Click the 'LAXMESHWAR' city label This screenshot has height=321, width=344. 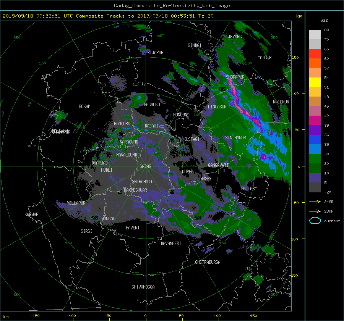[x=136, y=190]
